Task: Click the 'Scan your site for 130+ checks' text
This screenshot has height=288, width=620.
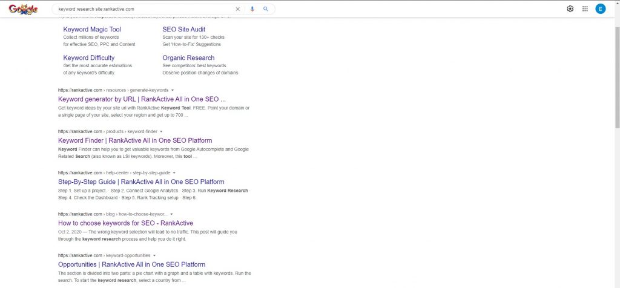Action: click(193, 37)
